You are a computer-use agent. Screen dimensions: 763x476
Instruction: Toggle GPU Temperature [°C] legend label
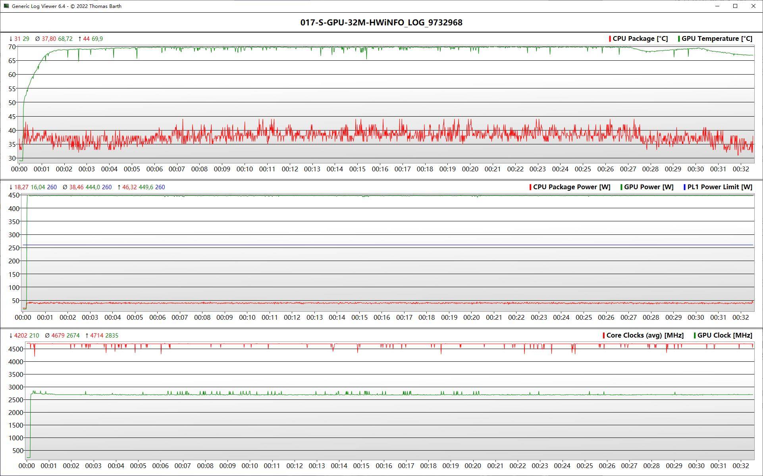click(x=717, y=39)
